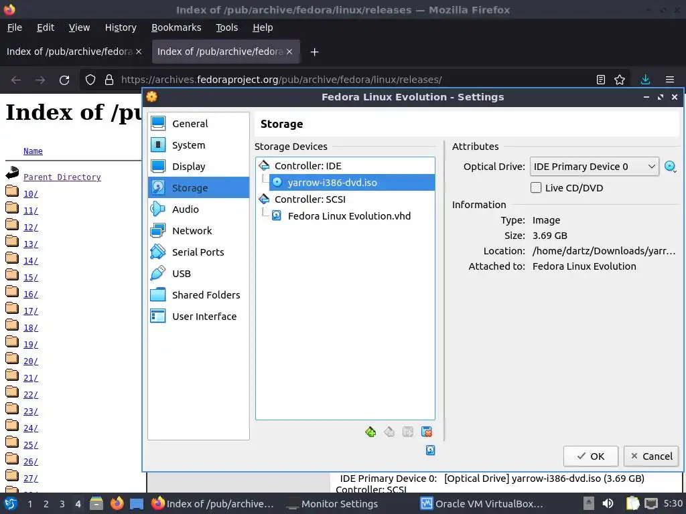Click Monitor Settings taskbar entry
This screenshot has height=514, width=686.
click(332, 503)
